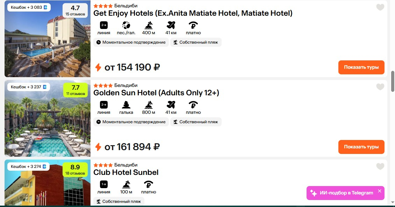The image size is (395, 207).
Task: Click the page vertical scrollbar thumb
Action: (x=393, y=81)
